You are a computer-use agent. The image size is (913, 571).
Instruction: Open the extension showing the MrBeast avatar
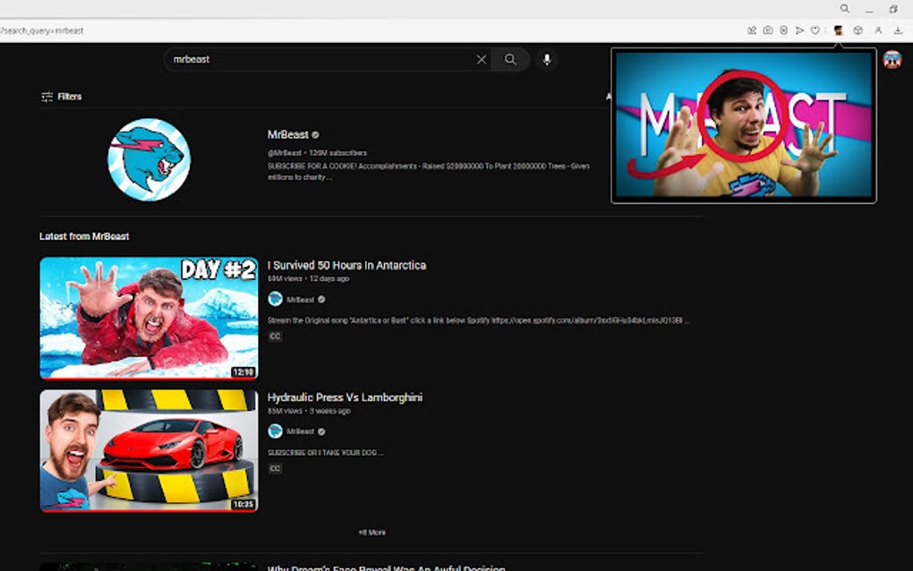click(x=839, y=30)
